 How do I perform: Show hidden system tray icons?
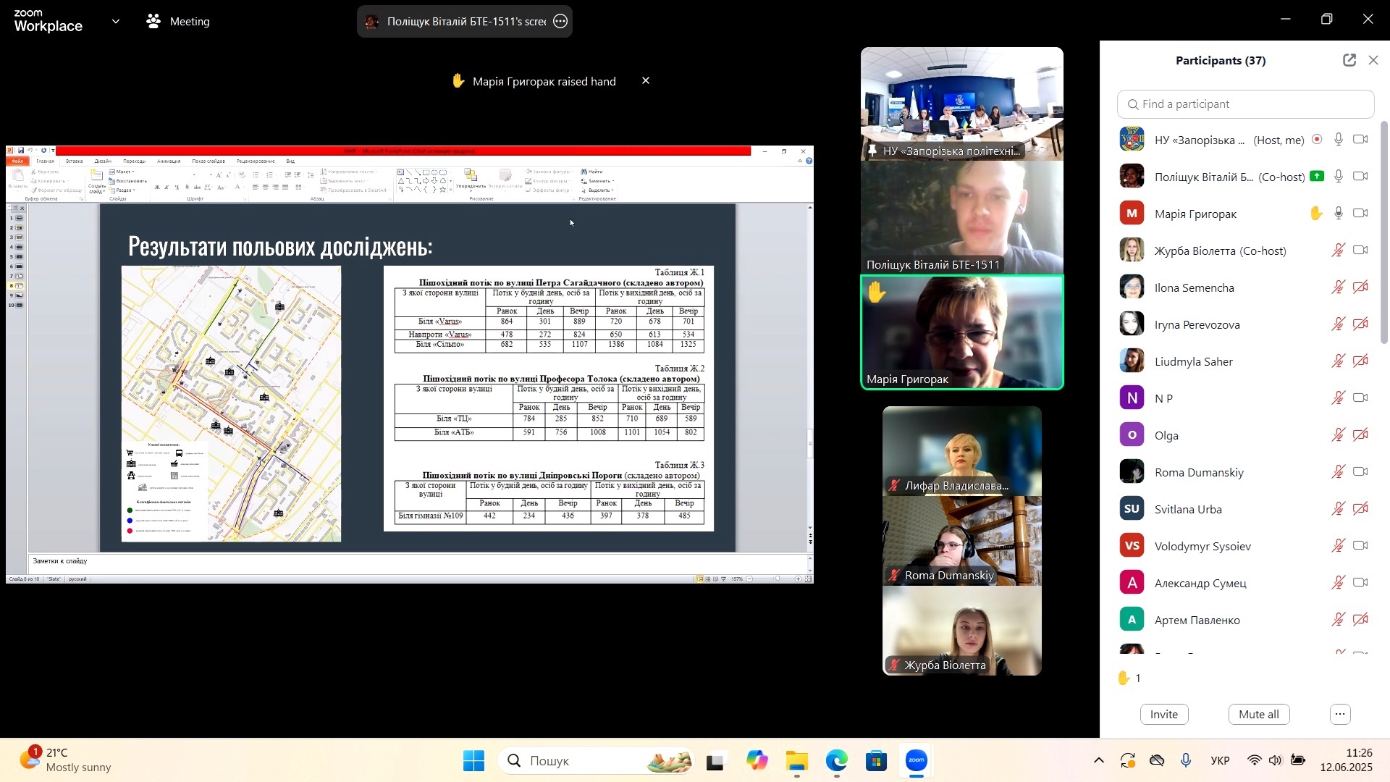[1098, 761]
